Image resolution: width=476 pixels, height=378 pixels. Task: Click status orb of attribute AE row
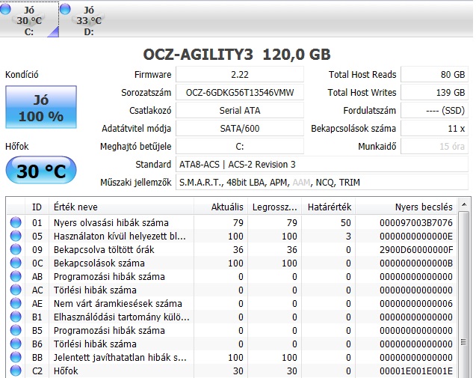16,303
